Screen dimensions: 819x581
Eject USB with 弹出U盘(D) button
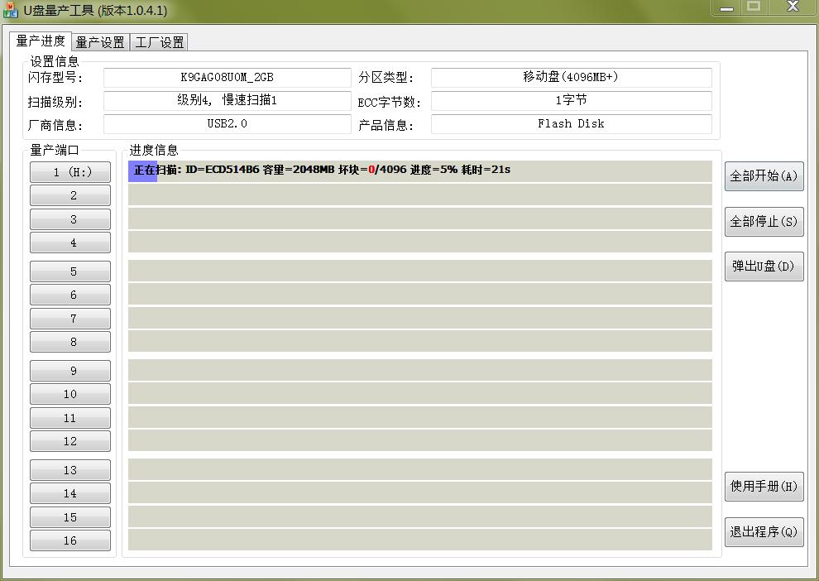764,266
